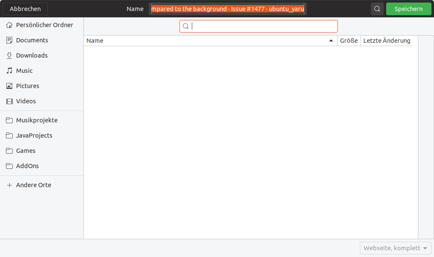Screen dimensions: 434x257
Task: Click the folder icon beside Musikprojekte
Action: coord(9,120)
